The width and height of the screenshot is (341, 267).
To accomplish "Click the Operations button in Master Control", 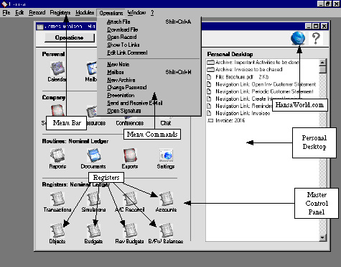I will pyautogui.click(x=70, y=37).
